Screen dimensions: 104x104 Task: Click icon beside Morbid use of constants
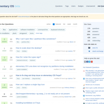[x=84, y=85]
